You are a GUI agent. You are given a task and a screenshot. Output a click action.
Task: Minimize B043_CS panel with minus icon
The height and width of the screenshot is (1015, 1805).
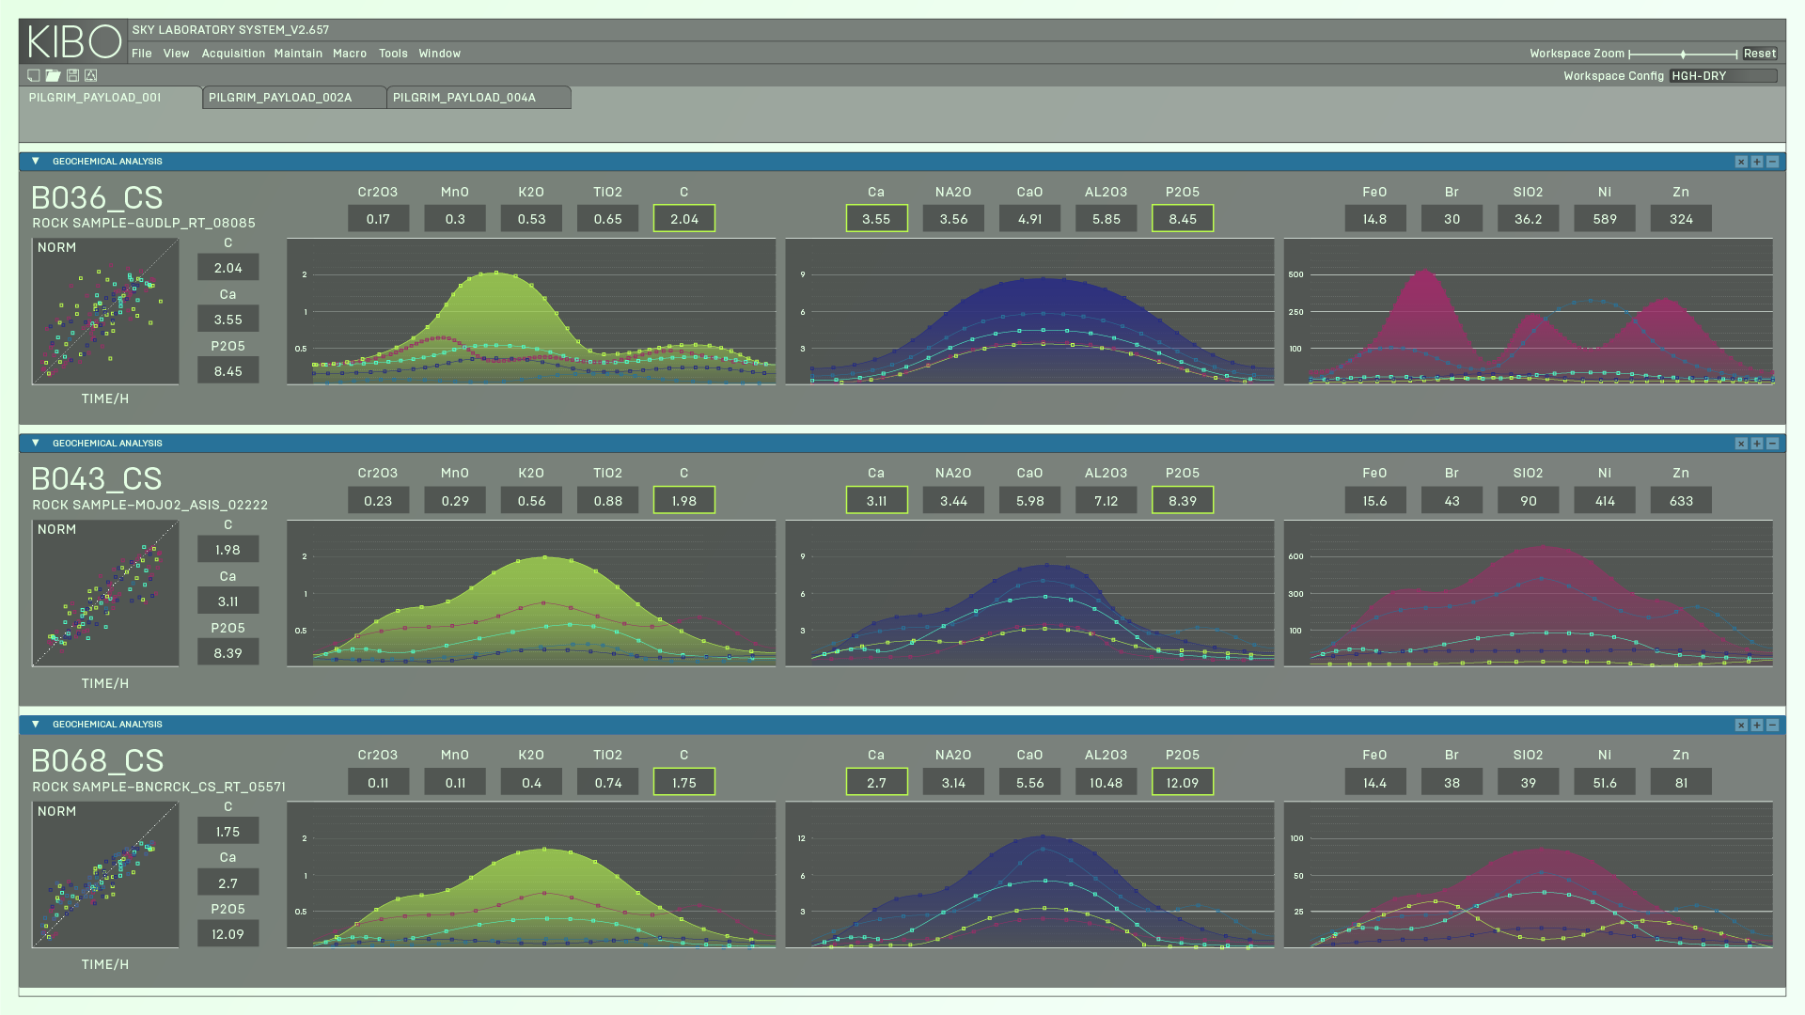[1772, 444]
